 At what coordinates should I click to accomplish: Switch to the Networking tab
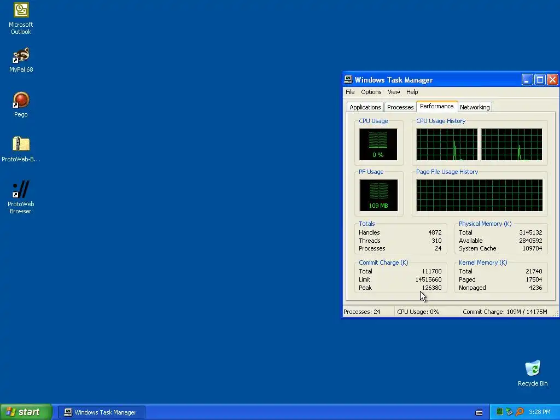[475, 107]
